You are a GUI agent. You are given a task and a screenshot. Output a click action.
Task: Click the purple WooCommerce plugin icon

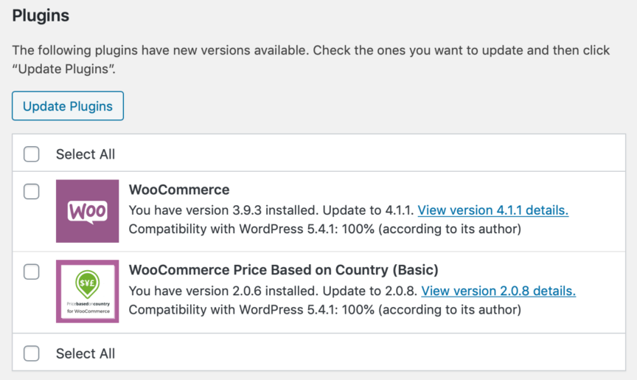point(87,211)
